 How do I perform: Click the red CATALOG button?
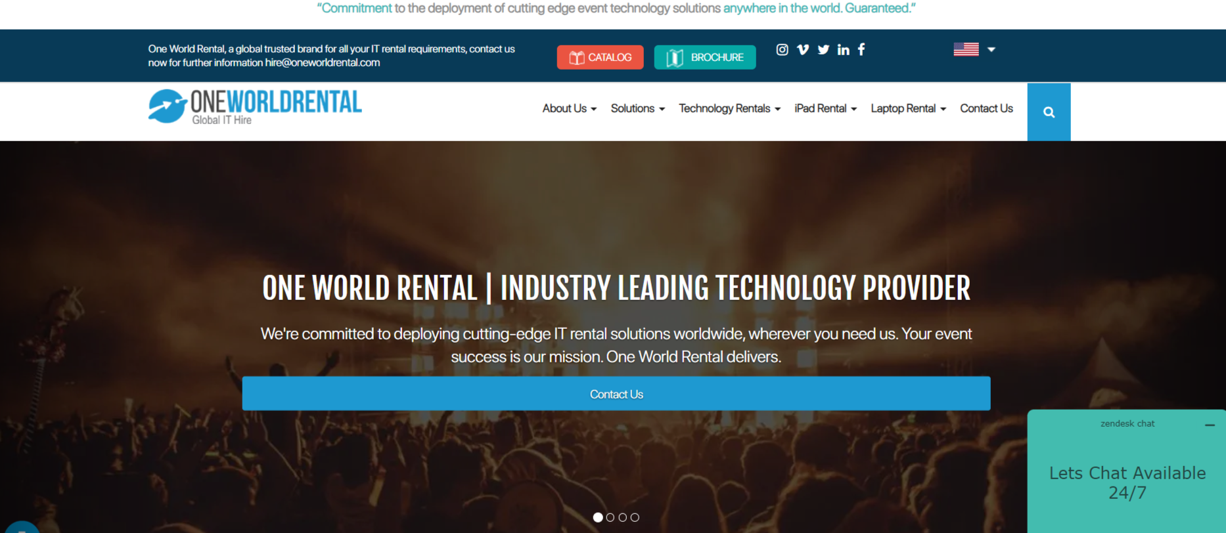pyautogui.click(x=601, y=57)
